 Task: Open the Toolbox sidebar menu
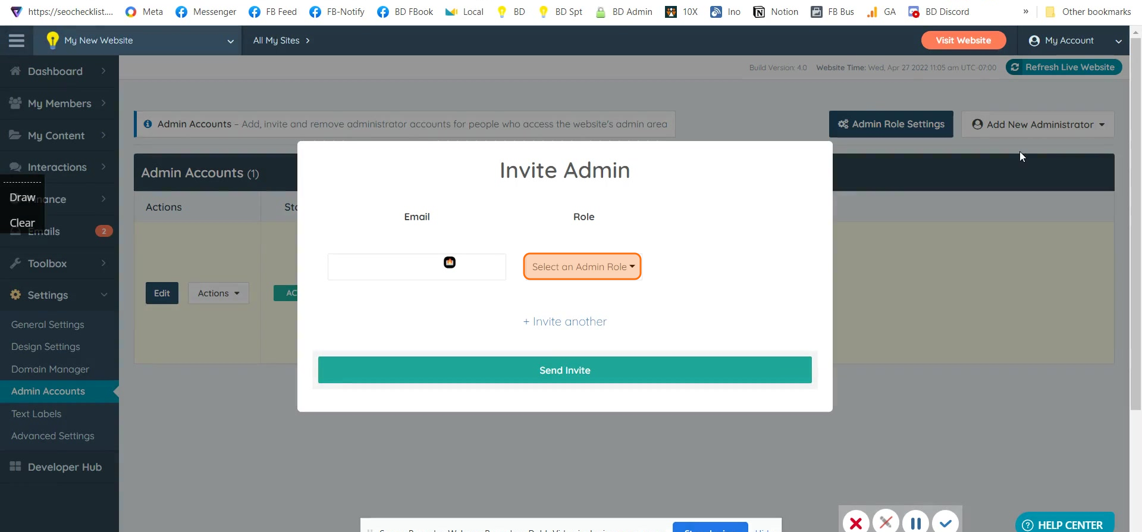click(59, 264)
